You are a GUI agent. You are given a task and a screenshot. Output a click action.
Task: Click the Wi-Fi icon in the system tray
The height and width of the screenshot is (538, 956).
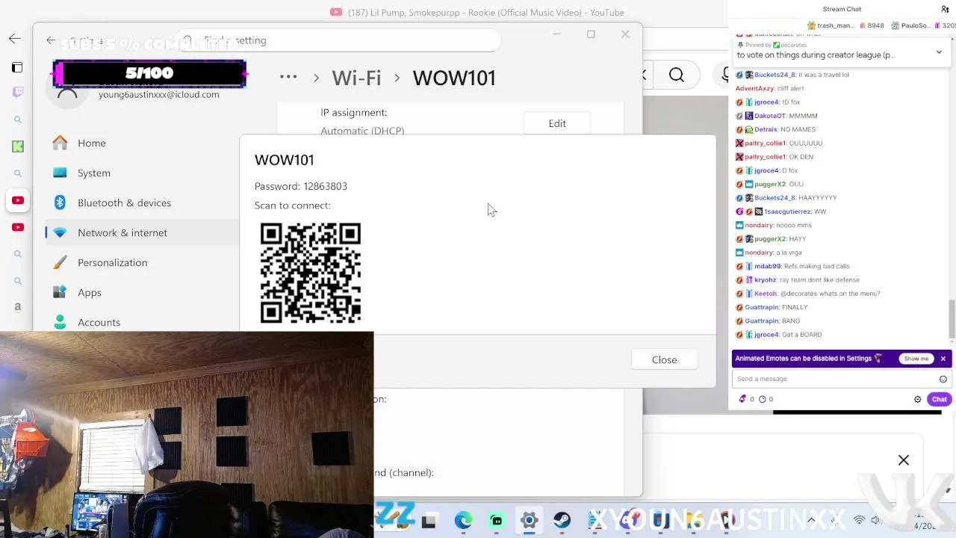point(859,520)
